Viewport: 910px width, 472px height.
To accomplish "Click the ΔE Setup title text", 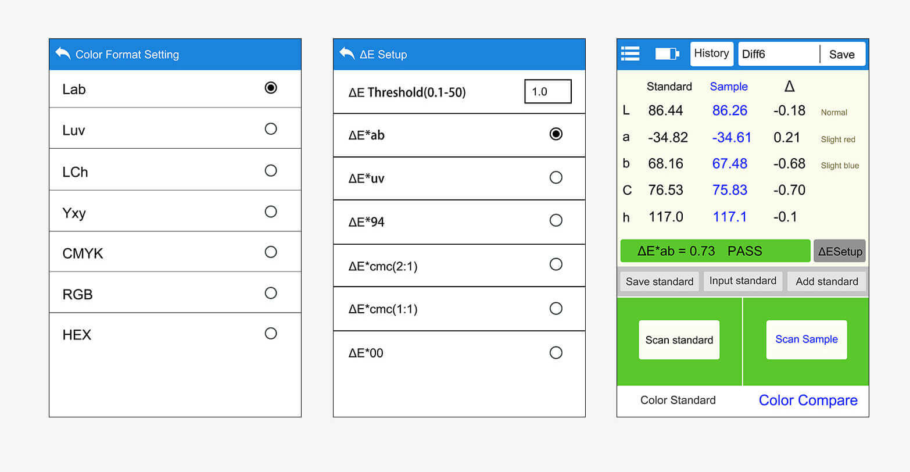I will point(383,55).
